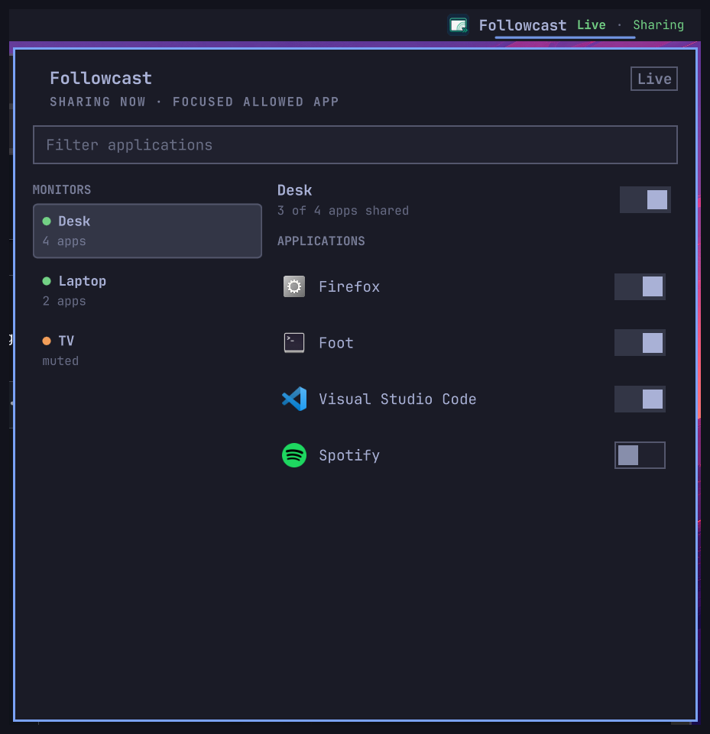
Task: Disable sharing for Firefox
Action: [x=640, y=286]
